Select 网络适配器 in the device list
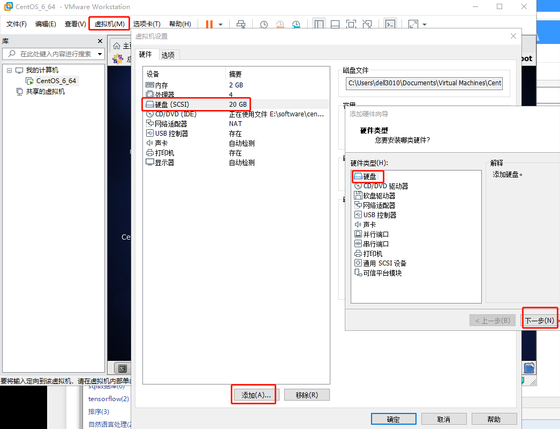This screenshot has height=429, width=560. tap(236, 124)
